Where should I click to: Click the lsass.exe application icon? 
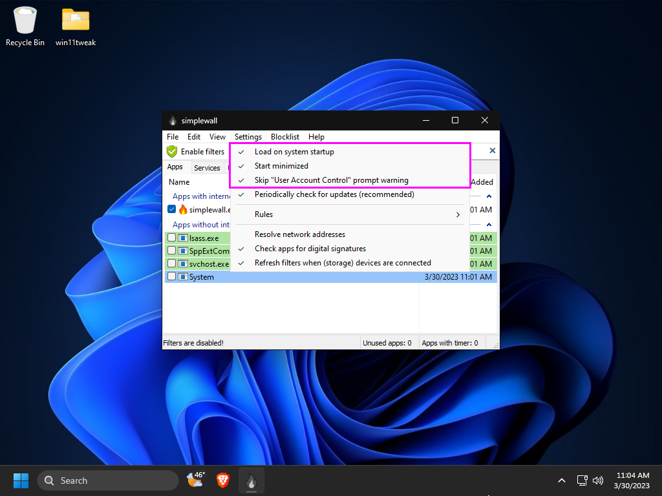click(x=183, y=238)
